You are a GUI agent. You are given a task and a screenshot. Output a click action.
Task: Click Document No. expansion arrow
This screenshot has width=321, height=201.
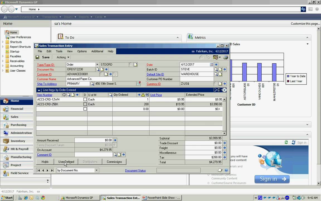[106, 69]
